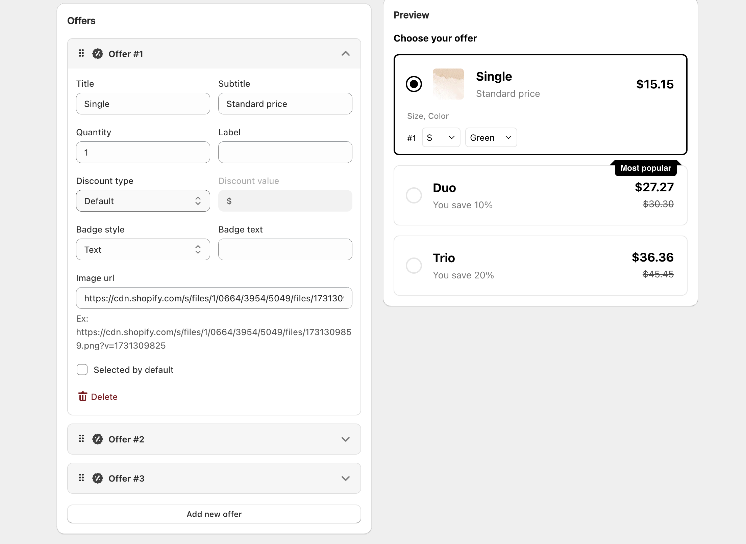
Task: Click the red trash Delete icon
Action: click(83, 397)
